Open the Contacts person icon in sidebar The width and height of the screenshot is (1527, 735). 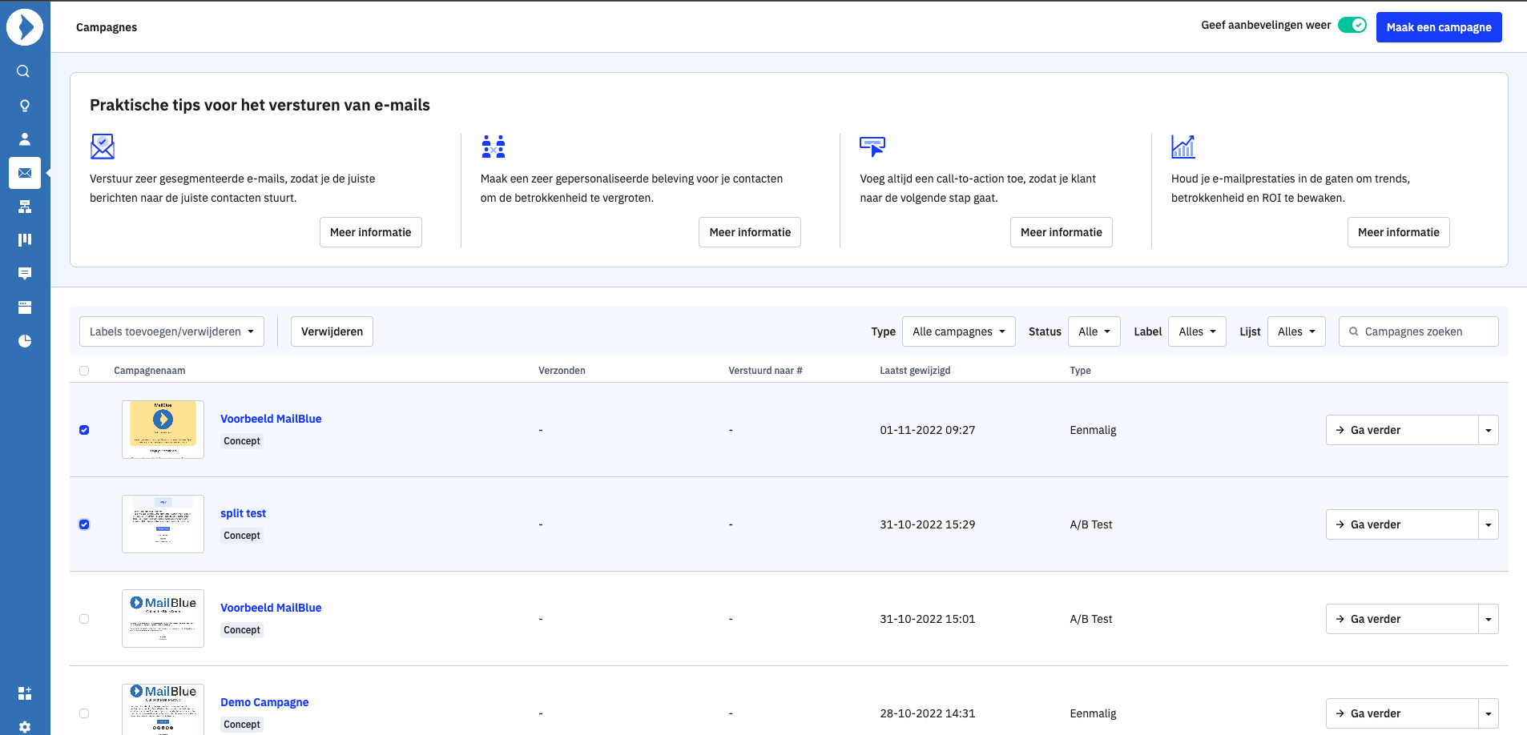click(25, 139)
